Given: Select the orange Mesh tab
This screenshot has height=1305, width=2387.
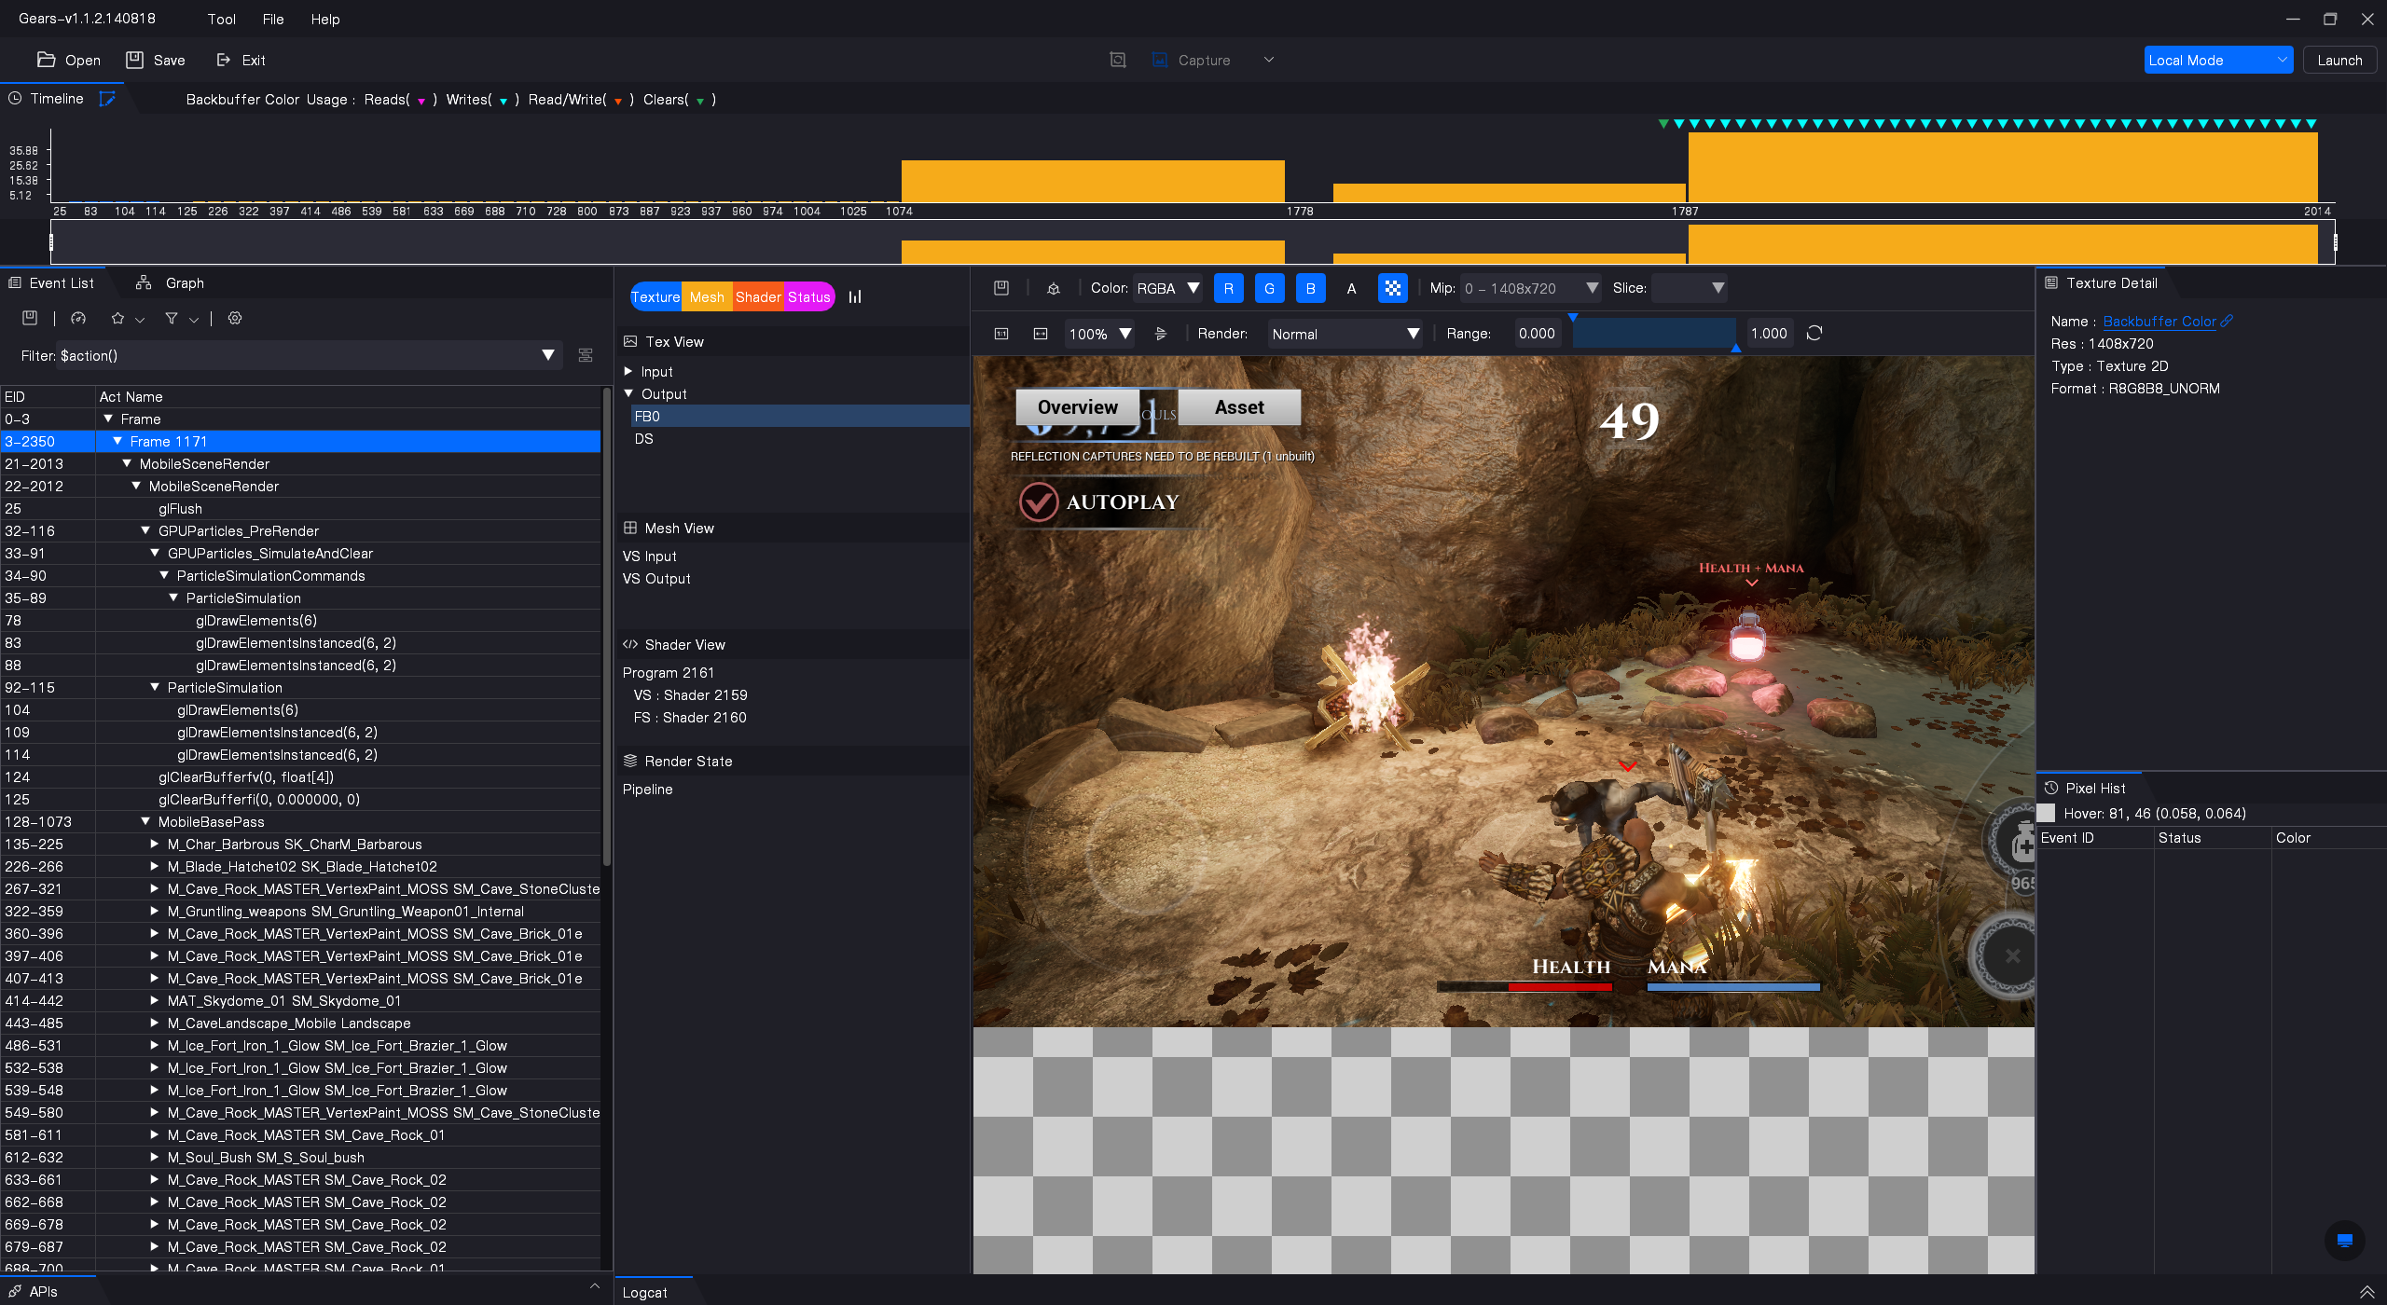Looking at the screenshot, I should 707,296.
